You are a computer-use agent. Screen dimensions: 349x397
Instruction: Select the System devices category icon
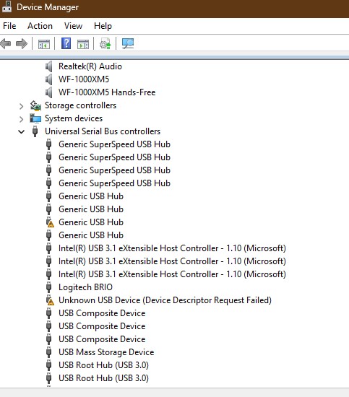(x=35, y=118)
